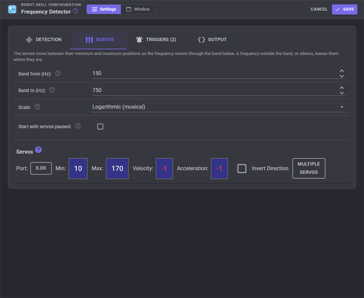The width and height of the screenshot is (364, 298).
Task: Switch to the Window view
Action: (x=138, y=9)
